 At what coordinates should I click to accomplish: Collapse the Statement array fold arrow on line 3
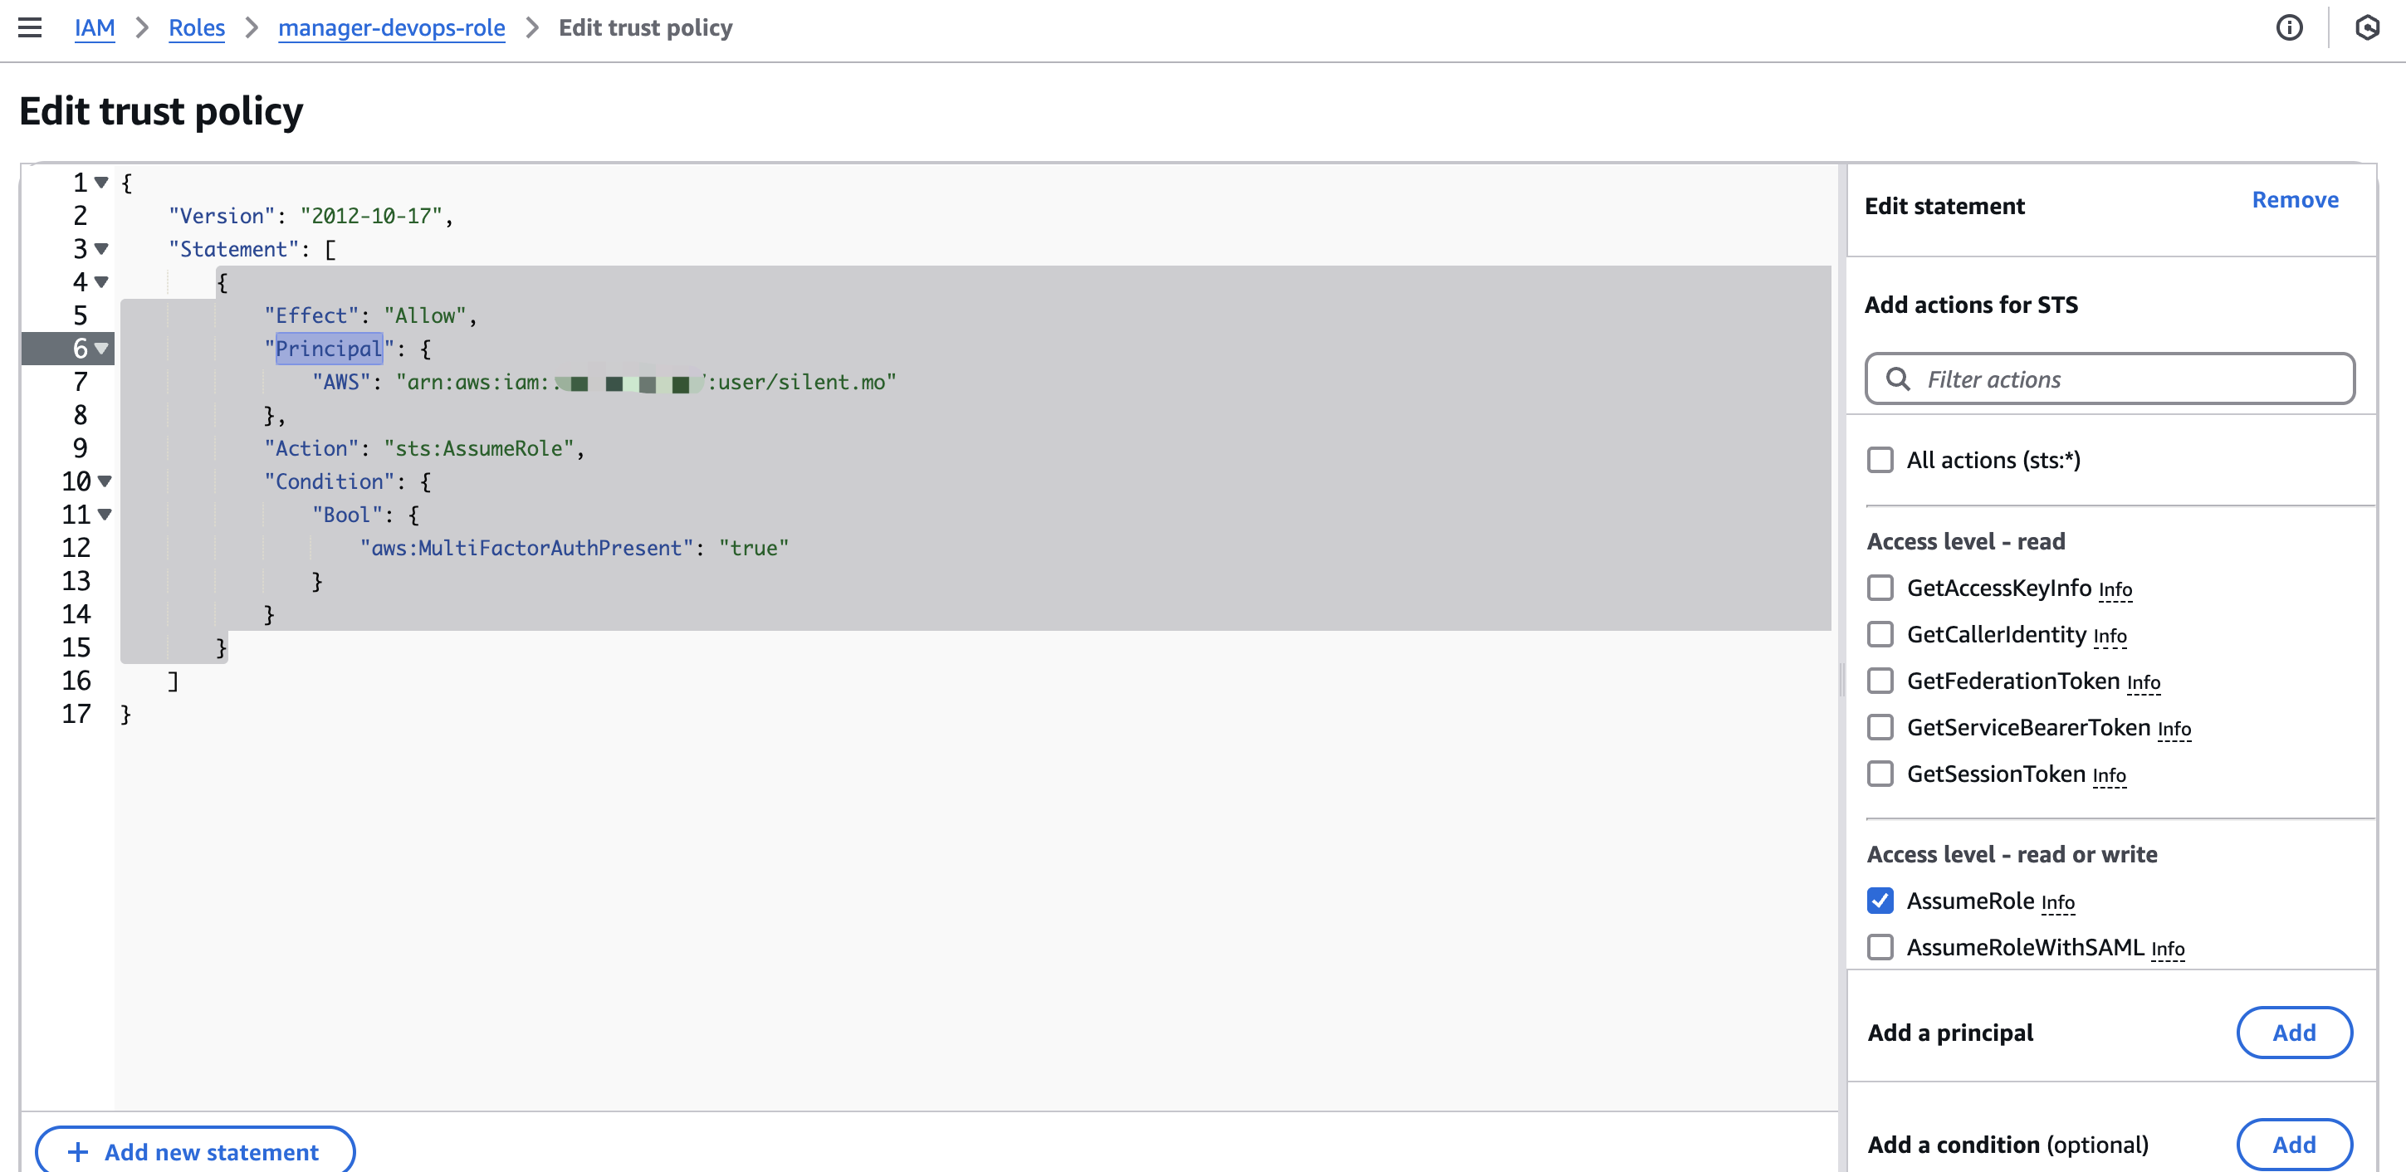coord(102,248)
